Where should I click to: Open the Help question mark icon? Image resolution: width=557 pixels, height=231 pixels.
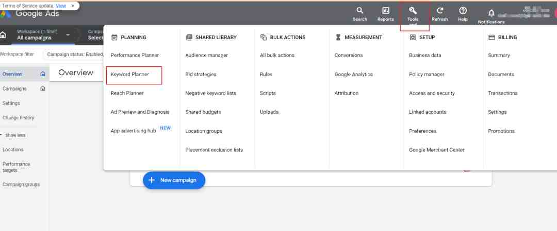point(463,11)
